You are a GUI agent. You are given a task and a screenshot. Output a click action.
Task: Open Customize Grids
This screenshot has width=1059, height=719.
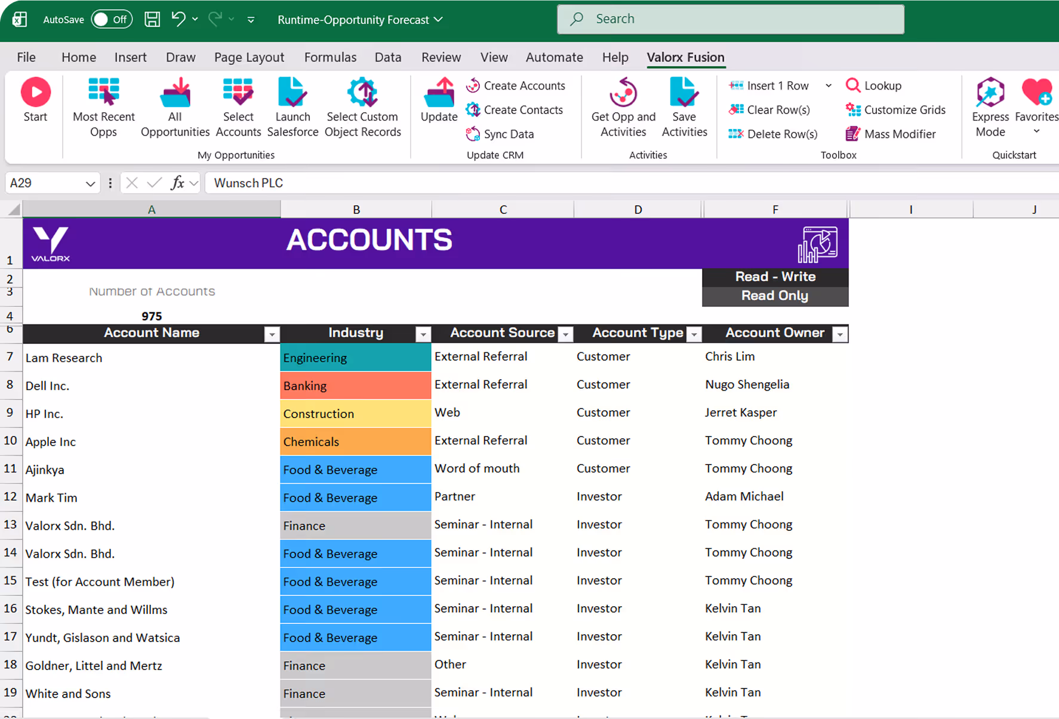[895, 110]
